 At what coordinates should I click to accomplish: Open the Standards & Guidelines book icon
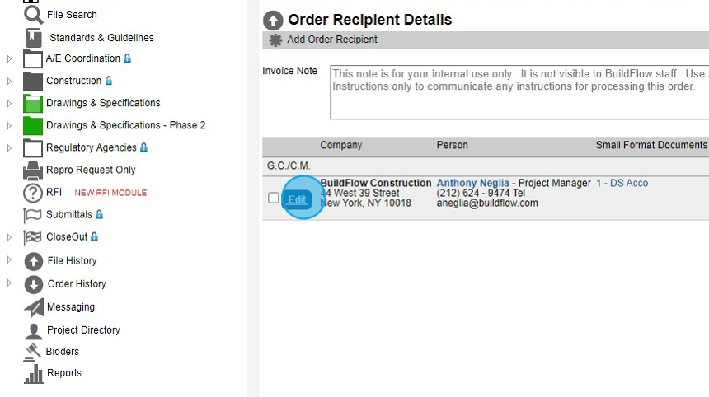pos(33,38)
